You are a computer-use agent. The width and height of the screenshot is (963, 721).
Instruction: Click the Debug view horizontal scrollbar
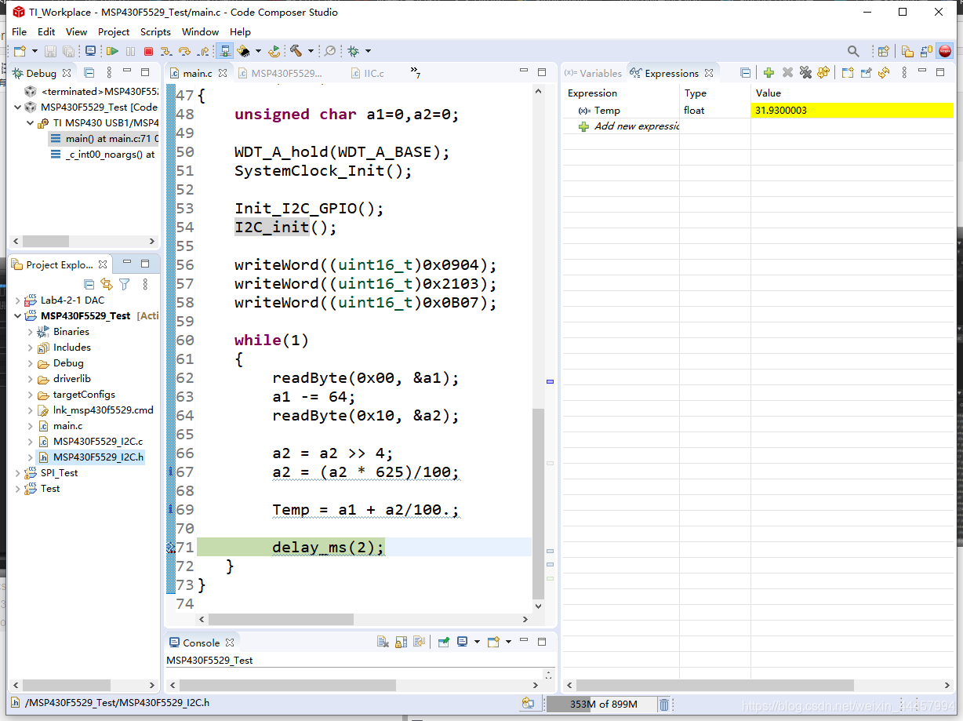(82, 241)
